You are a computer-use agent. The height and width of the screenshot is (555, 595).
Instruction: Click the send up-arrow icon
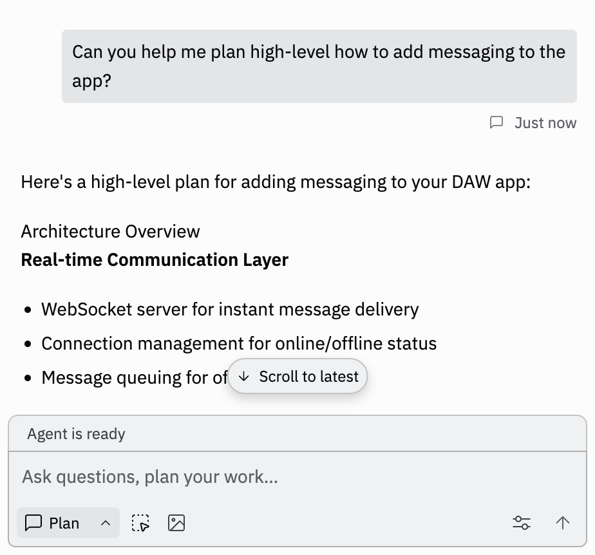(562, 523)
